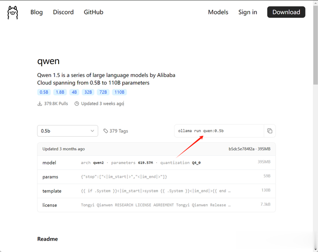Screen dimensions: 318x252
Task: Click the Updated 3 months ago text
Action: click(x=64, y=149)
